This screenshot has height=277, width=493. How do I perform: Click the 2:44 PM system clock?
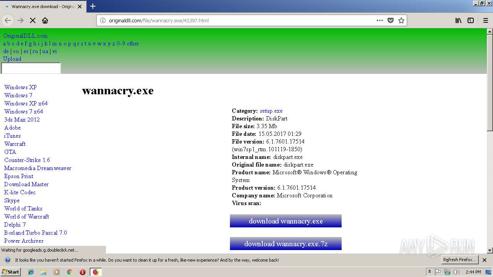point(473,272)
